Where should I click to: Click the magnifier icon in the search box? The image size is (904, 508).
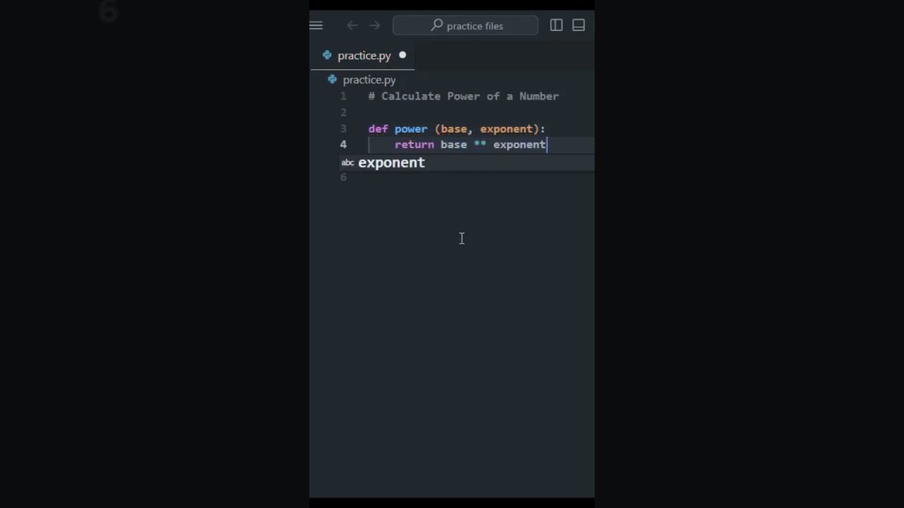(436, 25)
